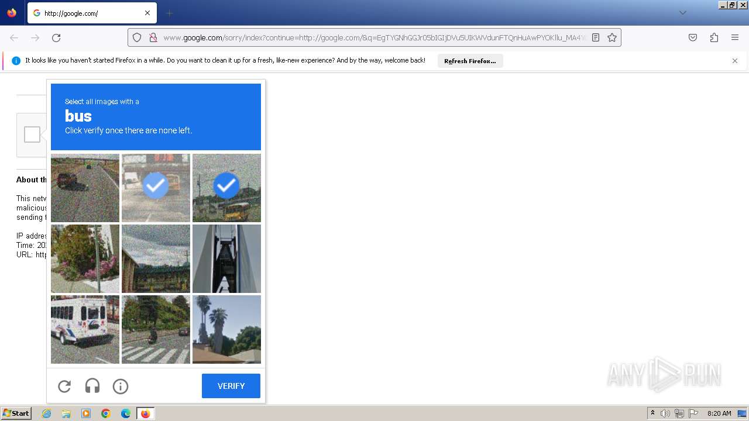Launch Microsoft Edge from taskbar
749x421 pixels.
[126, 413]
